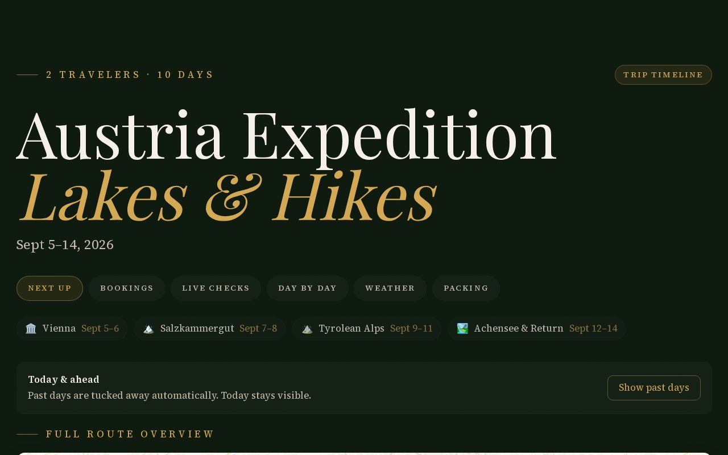This screenshot has width=728, height=455.
Task: View the Packing tab
Action: tap(466, 288)
